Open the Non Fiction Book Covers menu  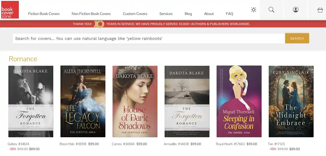pos(91,14)
